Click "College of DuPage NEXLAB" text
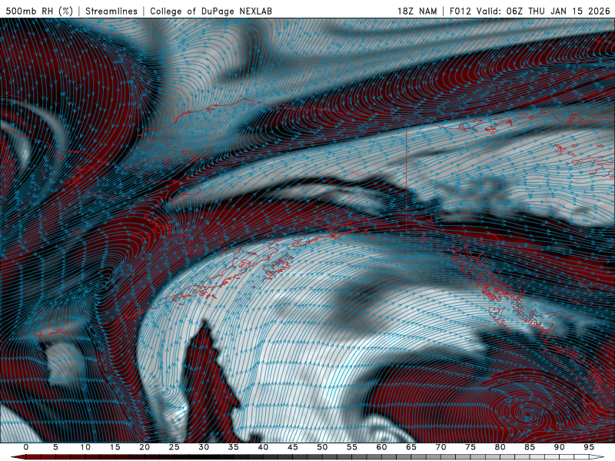615x461 pixels. tap(211, 11)
